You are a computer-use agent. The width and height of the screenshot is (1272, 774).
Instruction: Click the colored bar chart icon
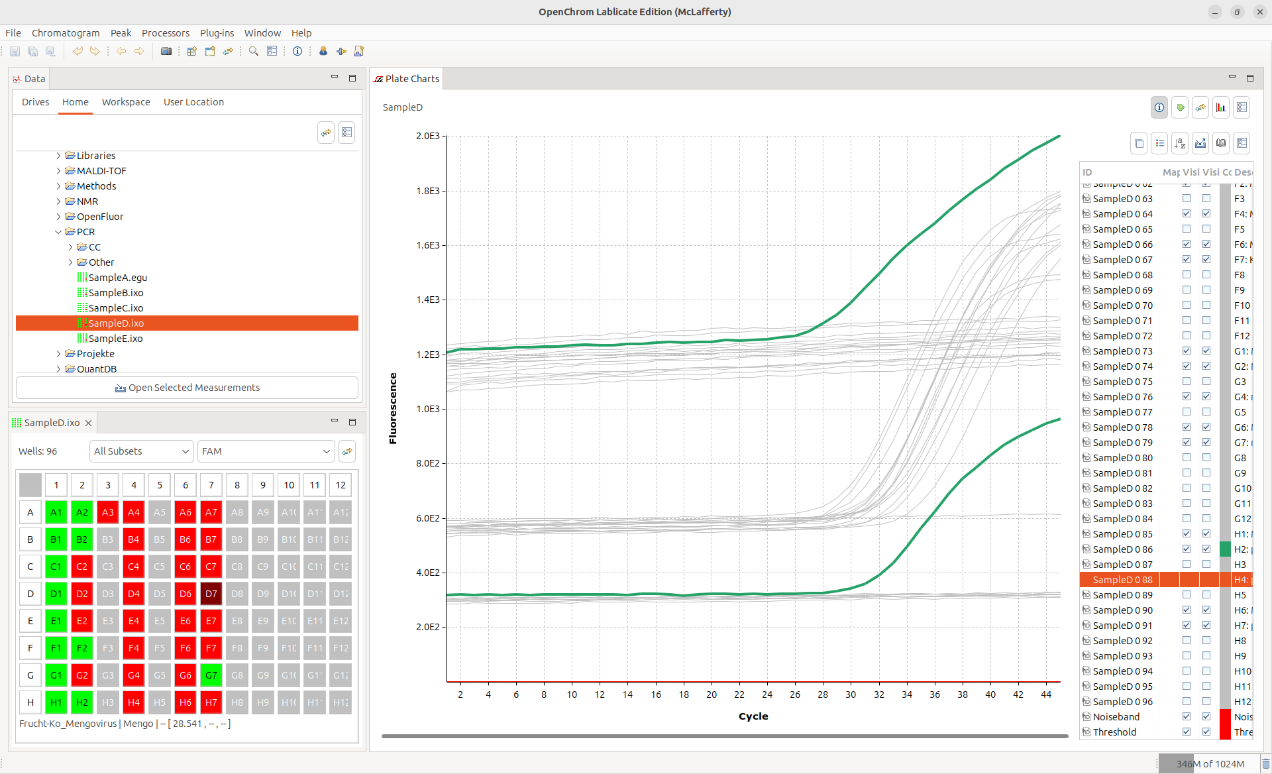tap(1220, 107)
